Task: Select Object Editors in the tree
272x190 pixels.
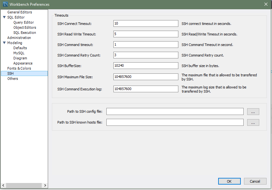Action: pos(25,27)
